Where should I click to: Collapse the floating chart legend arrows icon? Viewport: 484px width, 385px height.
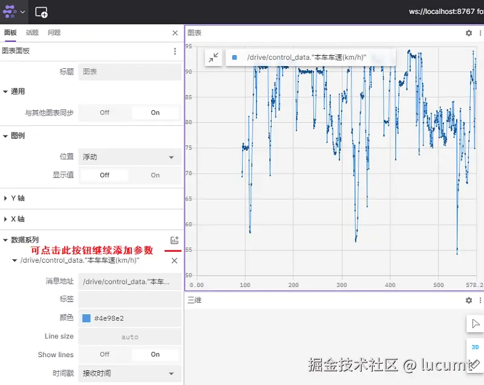tap(214, 58)
